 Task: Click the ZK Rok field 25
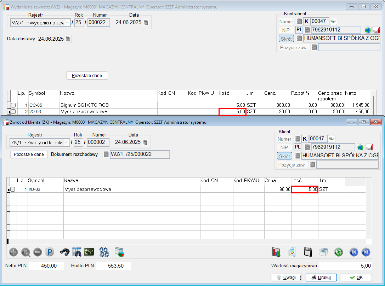point(78,142)
